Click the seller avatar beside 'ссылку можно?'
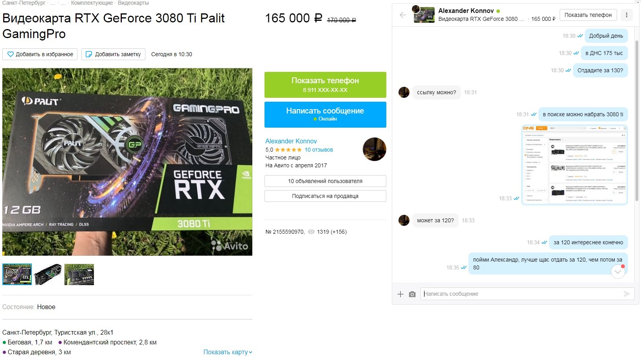Screen dimensions: 641x357 (404, 92)
